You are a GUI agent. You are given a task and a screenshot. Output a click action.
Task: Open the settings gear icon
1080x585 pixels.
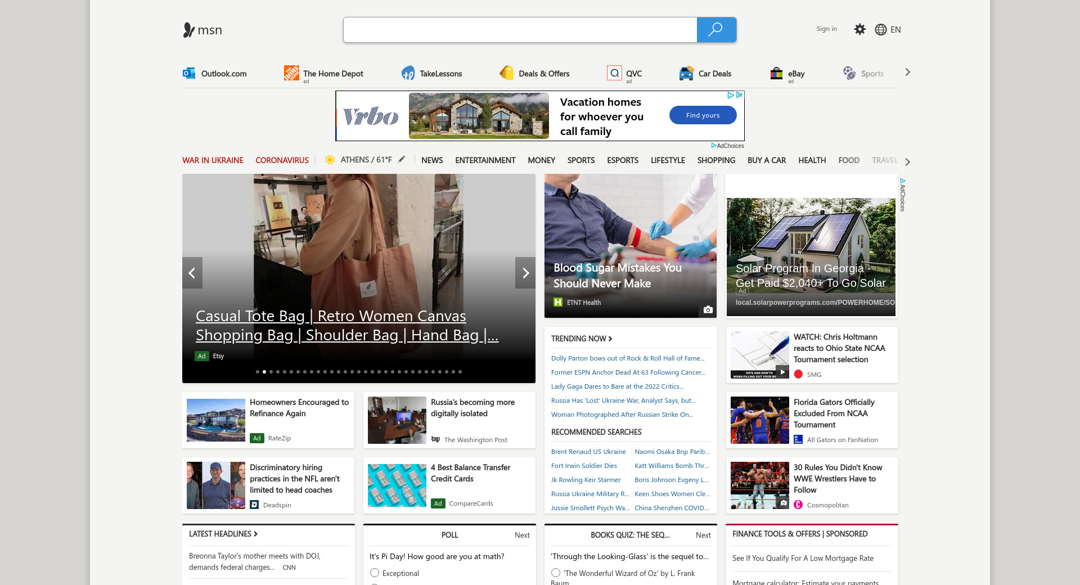(x=859, y=29)
